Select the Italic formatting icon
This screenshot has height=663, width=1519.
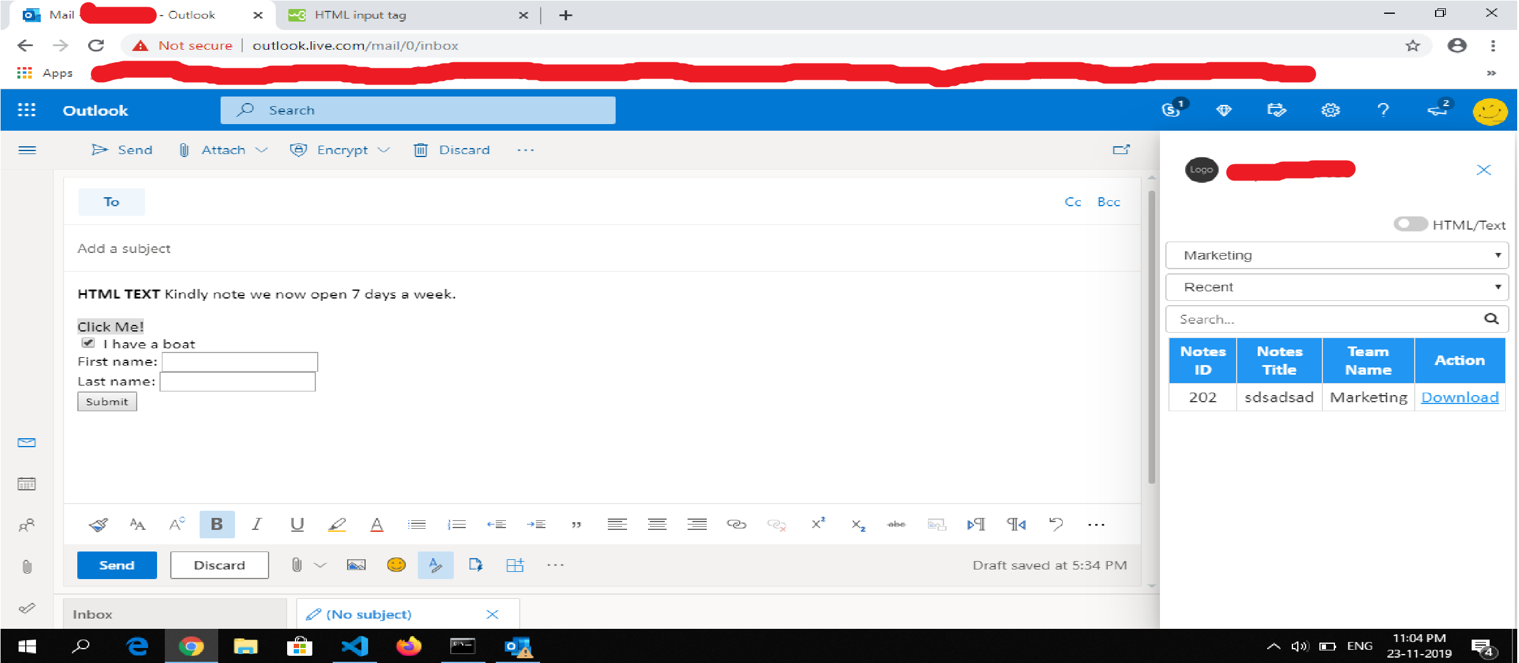point(257,524)
